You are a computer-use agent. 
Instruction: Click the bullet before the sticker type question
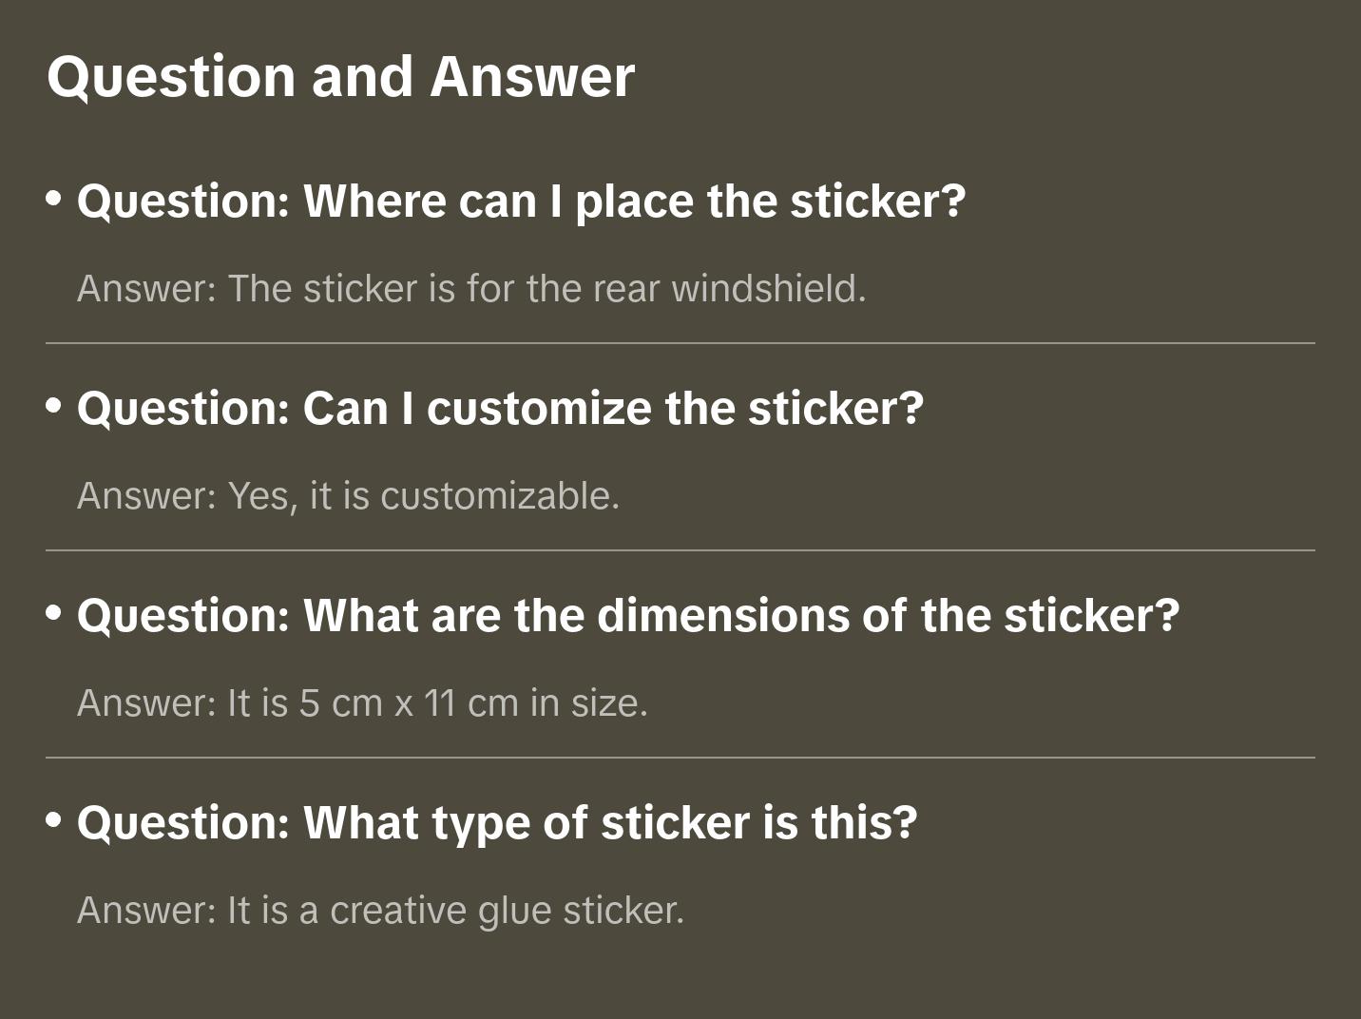54,820
